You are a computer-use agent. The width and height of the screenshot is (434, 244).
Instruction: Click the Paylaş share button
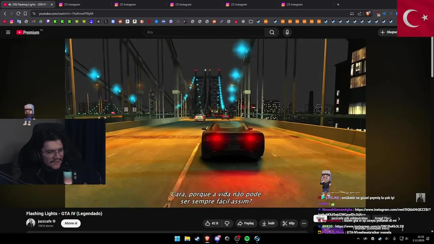(246, 223)
